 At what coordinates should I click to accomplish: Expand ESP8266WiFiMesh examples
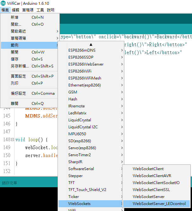[91, 78]
